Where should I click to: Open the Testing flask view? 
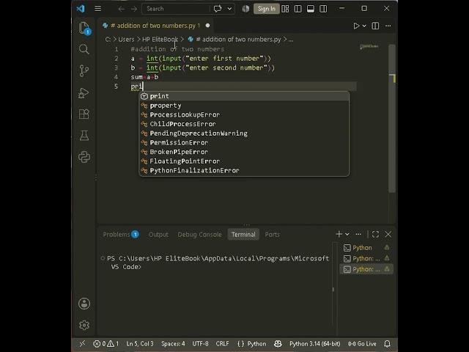(x=84, y=135)
